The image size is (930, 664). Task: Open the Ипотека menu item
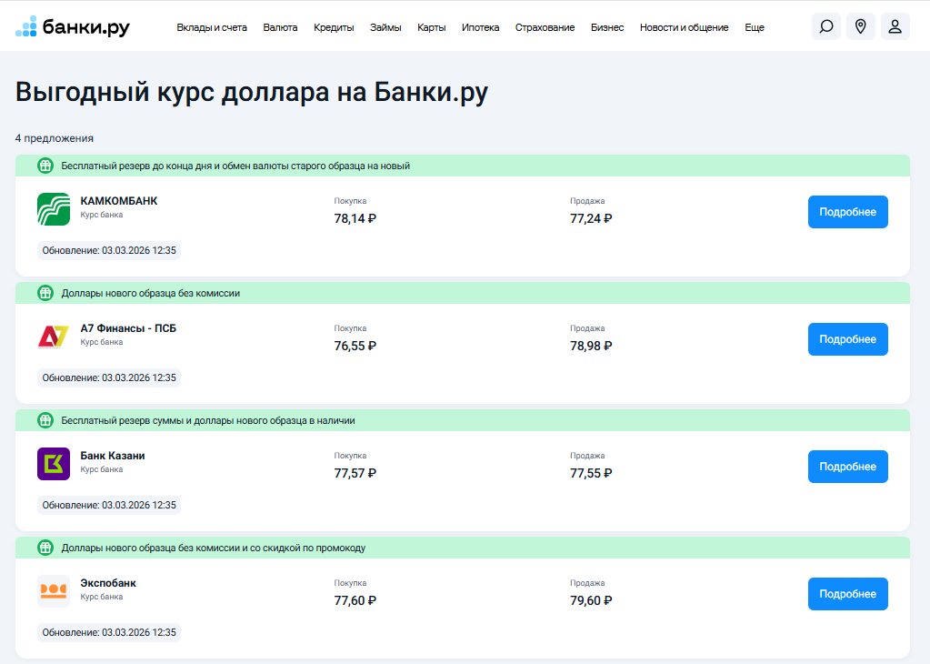tap(479, 27)
